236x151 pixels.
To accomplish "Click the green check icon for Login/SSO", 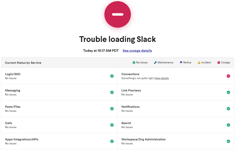I will (112, 76).
